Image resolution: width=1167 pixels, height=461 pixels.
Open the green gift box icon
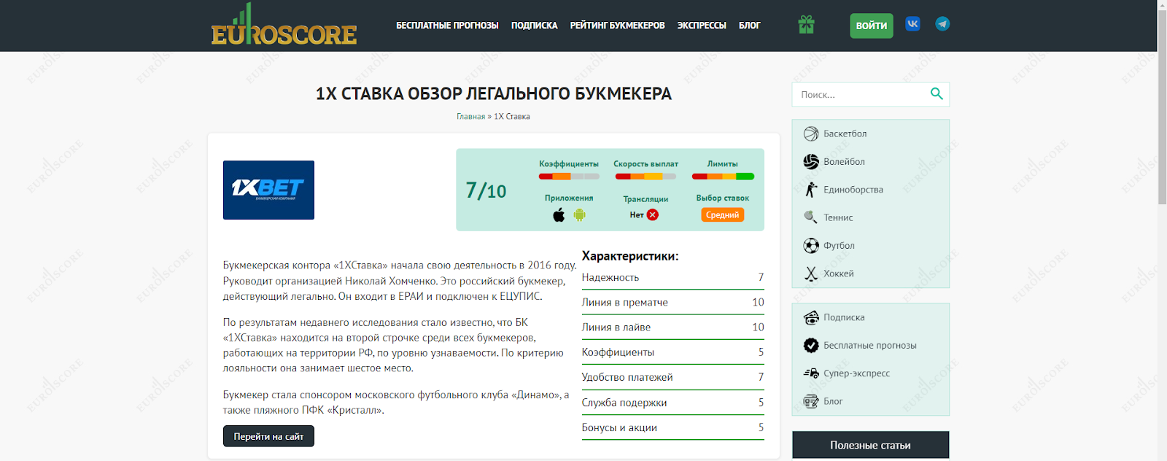tap(806, 25)
